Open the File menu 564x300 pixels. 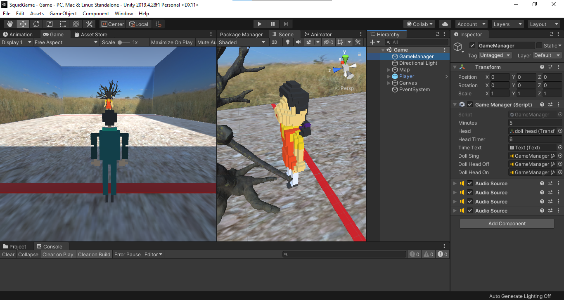click(x=7, y=13)
